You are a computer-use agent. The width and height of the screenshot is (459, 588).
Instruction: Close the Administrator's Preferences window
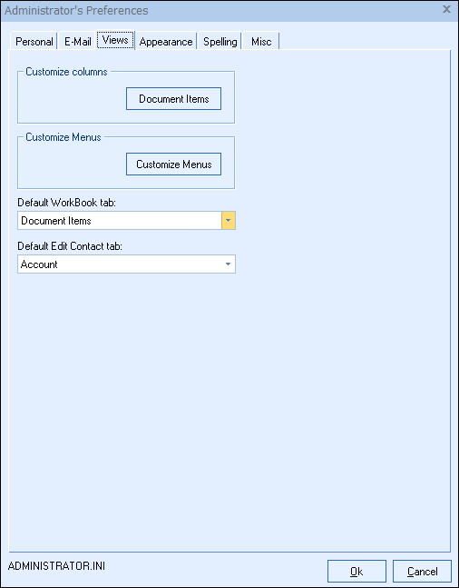pos(446,9)
